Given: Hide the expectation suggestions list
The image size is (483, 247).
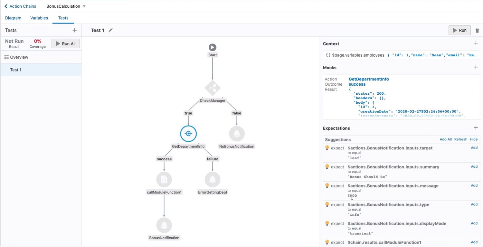Looking at the screenshot, I should click(x=474, y=139).
